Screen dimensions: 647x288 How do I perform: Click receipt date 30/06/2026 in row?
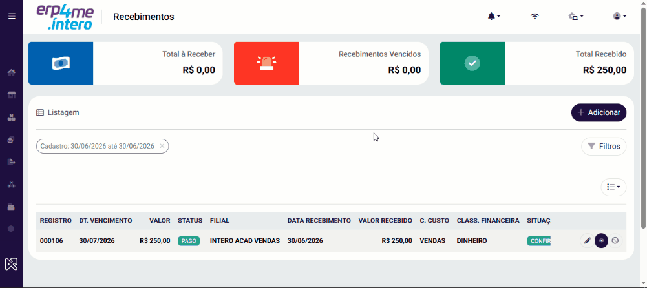pyautogui.click(x=305, y=241)
